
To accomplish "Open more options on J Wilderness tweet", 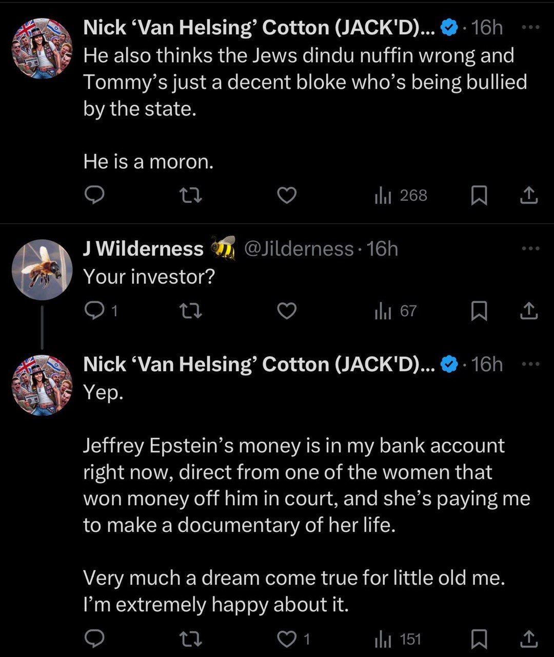I will (530, 249).
